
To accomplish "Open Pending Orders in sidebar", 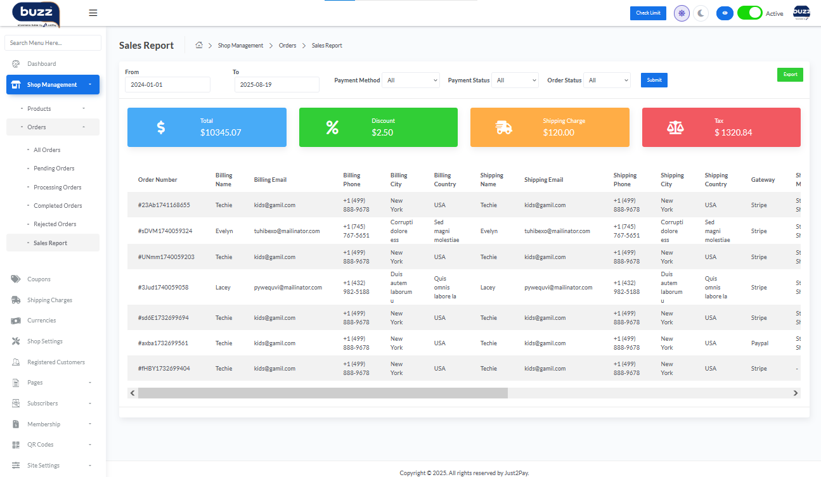I will coord(54,169).
